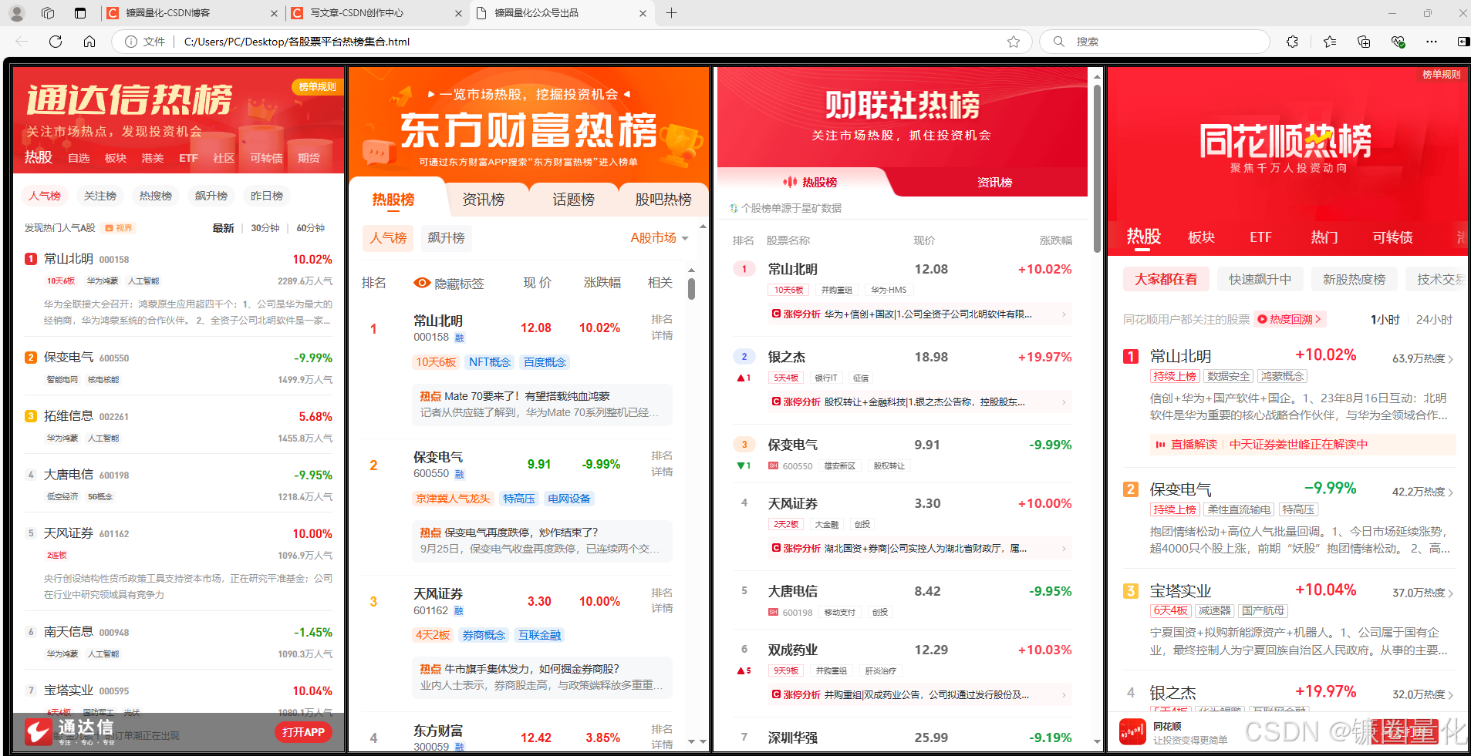Click the 通达信 logo in bottom banner
Screen dimensions: 1471x756
click(37, 731)
